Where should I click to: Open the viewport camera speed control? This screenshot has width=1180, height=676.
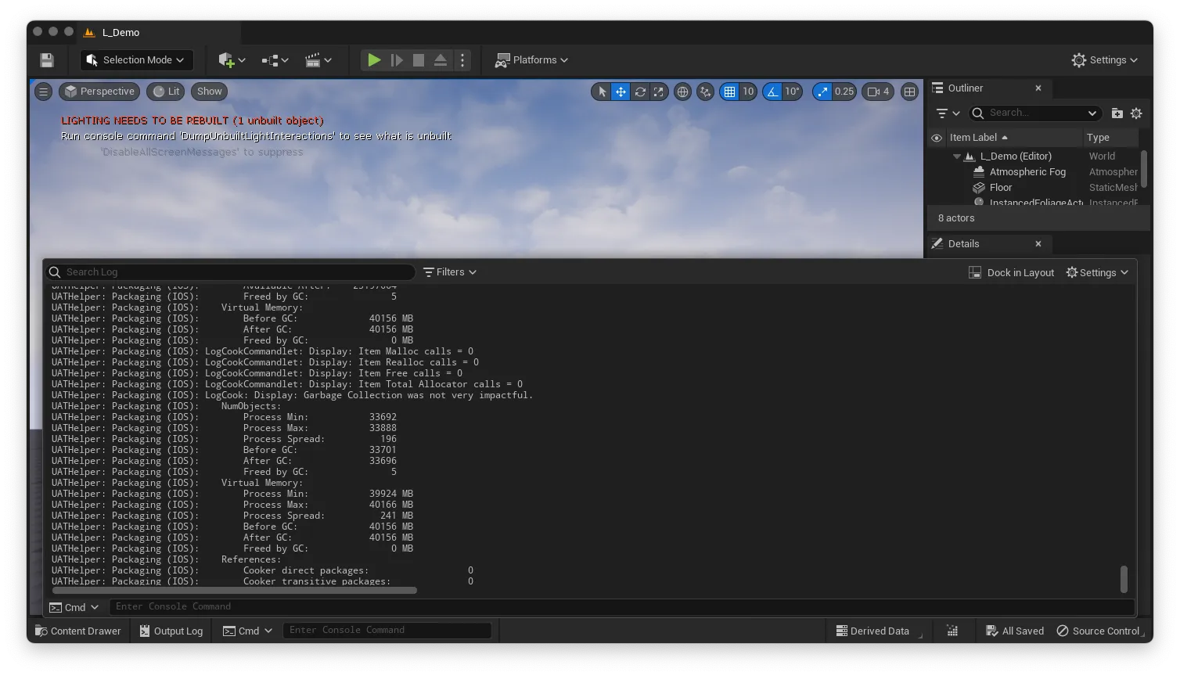tap(876, 92)
